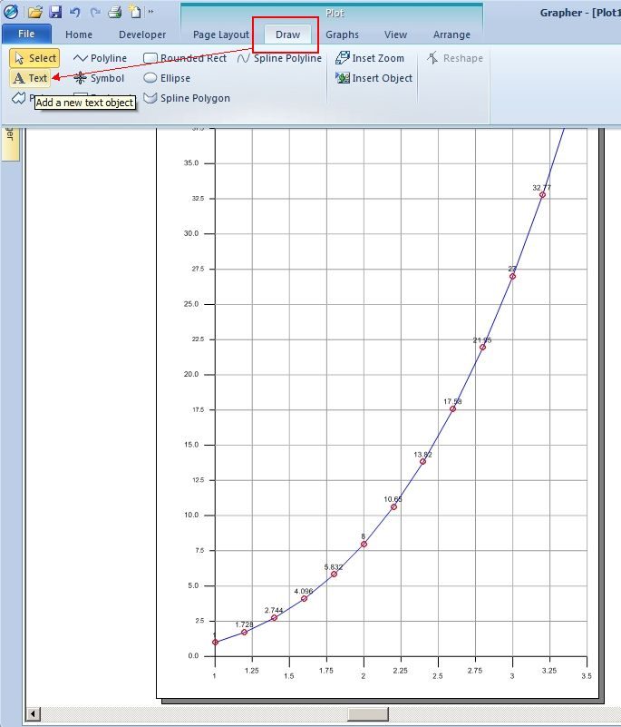Select the Rounded Rect tool
The image size is (621, 727).
click(x=185, y=58)
